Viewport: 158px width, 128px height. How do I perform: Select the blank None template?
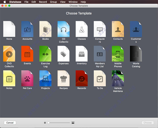[x=9, y=29]
